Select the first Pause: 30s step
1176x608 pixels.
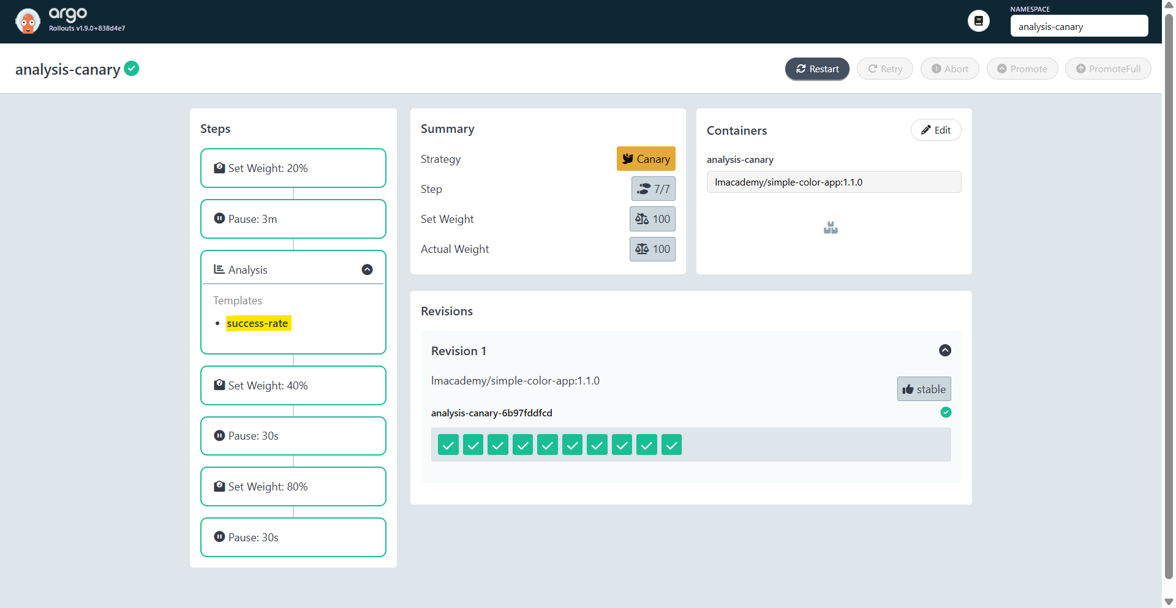293,436
